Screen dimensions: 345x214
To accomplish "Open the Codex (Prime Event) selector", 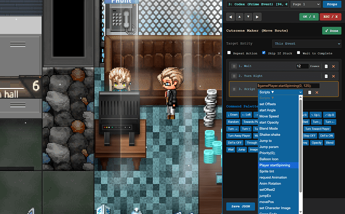I will tap(257, 4).
